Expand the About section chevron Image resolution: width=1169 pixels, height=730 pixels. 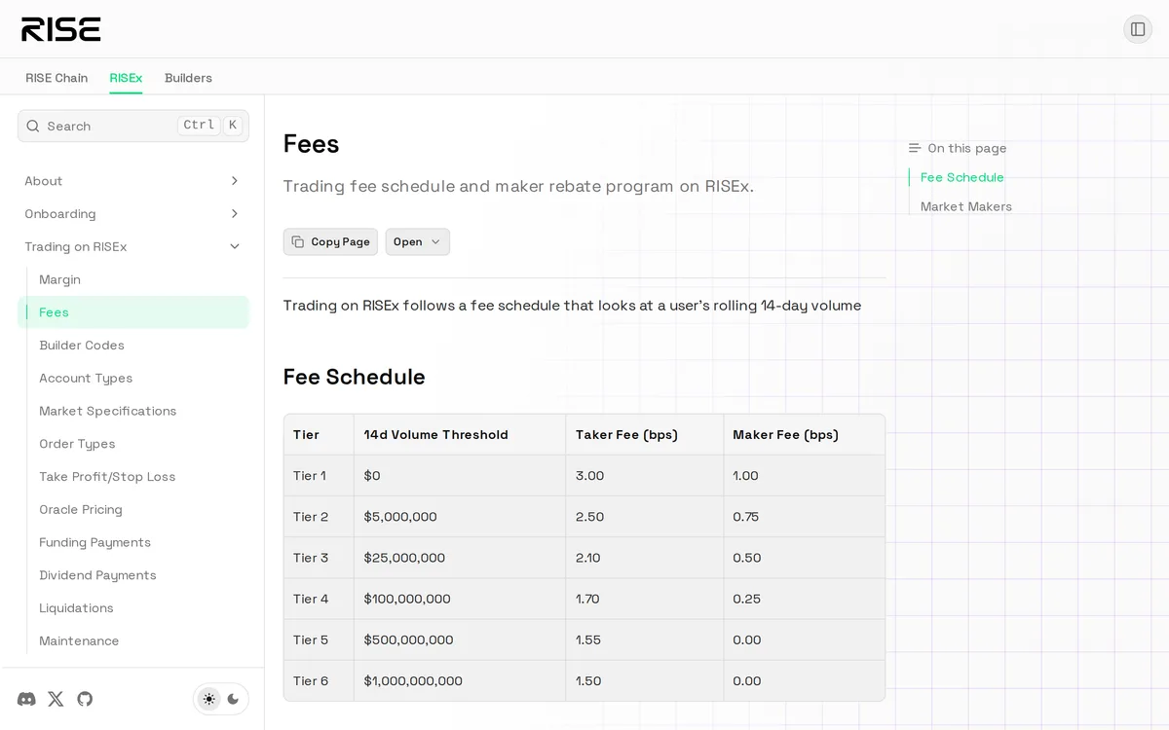click(x=234, y=181)
